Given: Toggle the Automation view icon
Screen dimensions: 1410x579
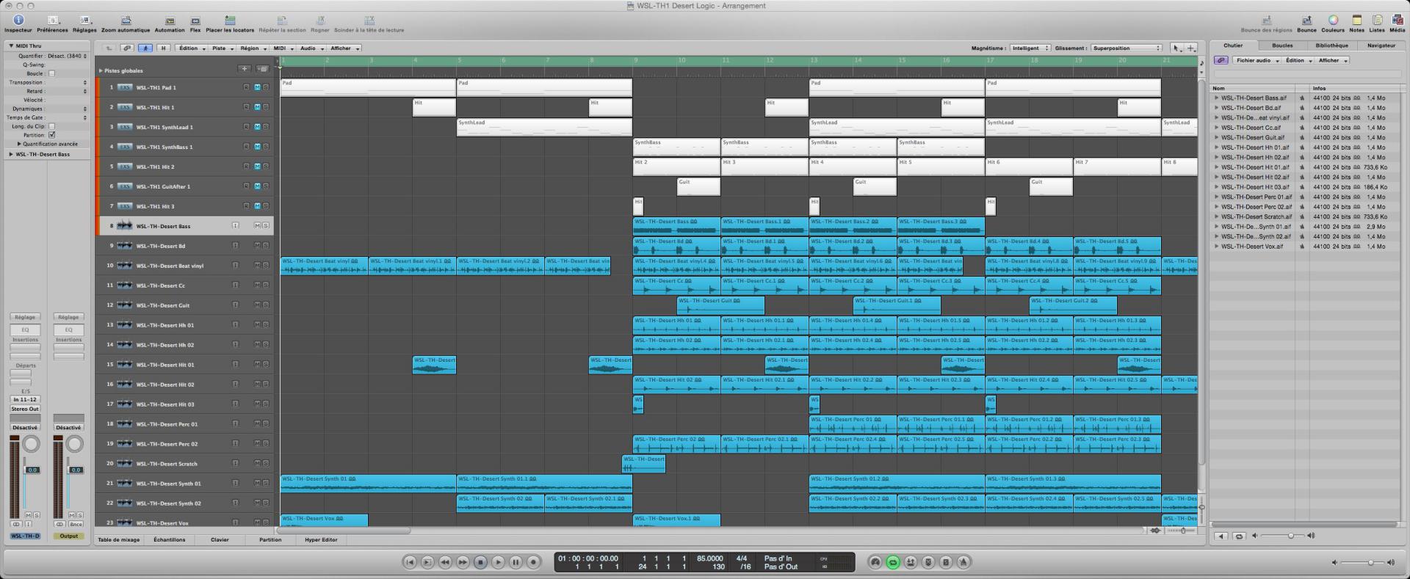Looking at the screenshot, I should [170, 21].
